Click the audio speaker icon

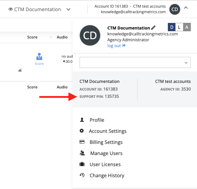tap(64, 61)
